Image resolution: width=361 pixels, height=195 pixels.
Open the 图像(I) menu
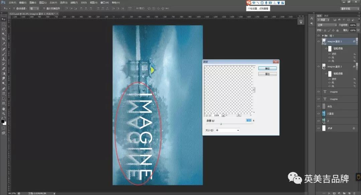(x=33, y=3)
